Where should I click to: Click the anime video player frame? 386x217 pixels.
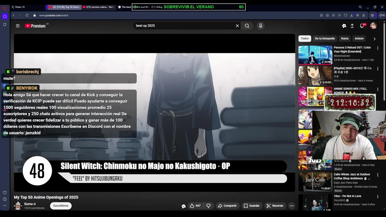154,113
